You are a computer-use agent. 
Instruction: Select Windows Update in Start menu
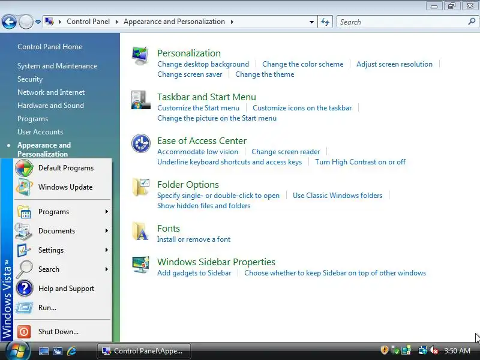(63, 187)
